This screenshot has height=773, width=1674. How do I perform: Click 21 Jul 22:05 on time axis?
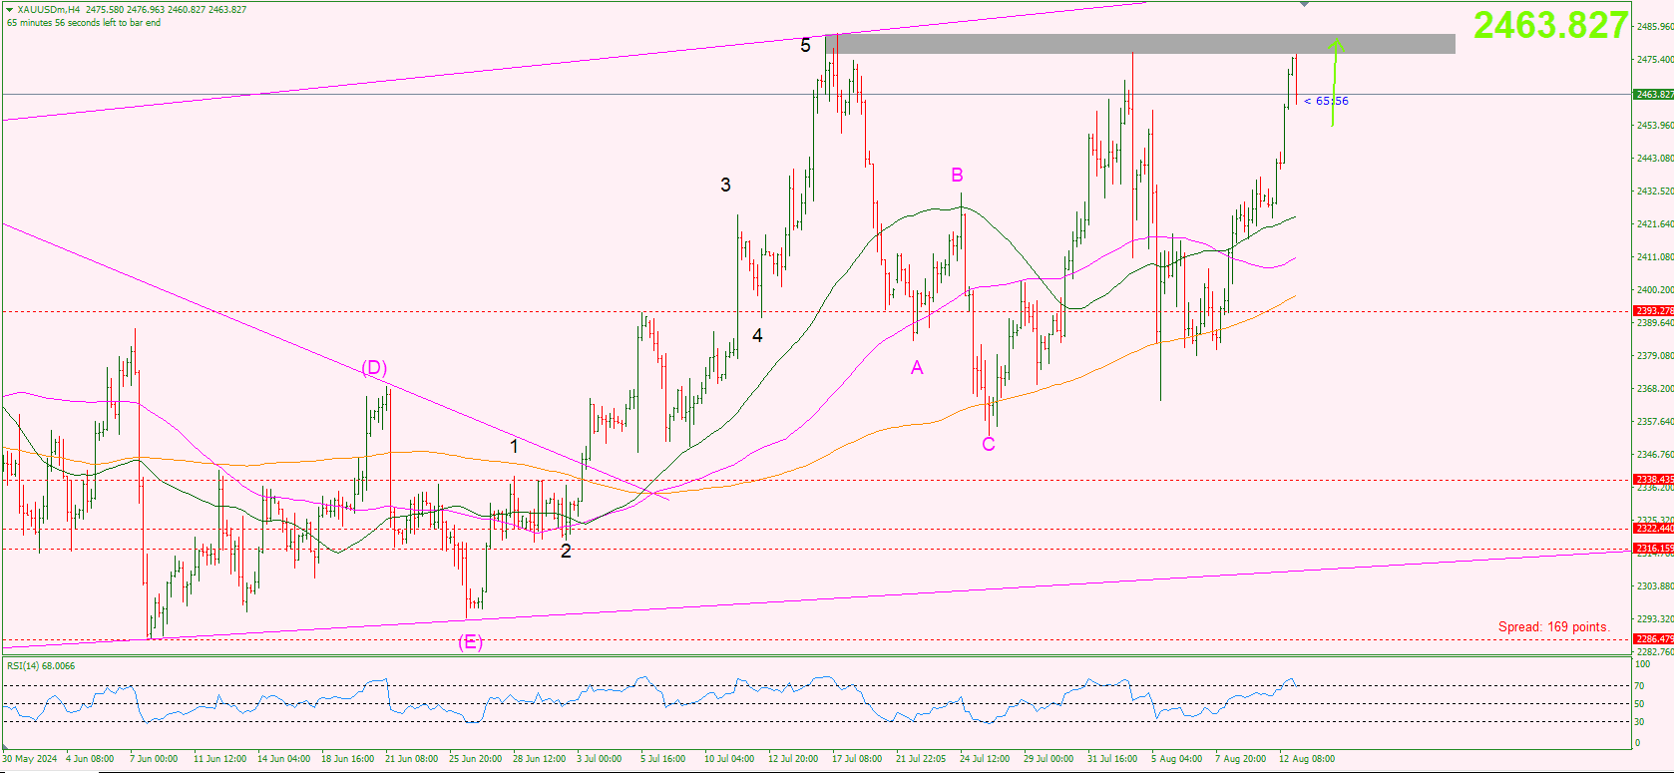921,759
